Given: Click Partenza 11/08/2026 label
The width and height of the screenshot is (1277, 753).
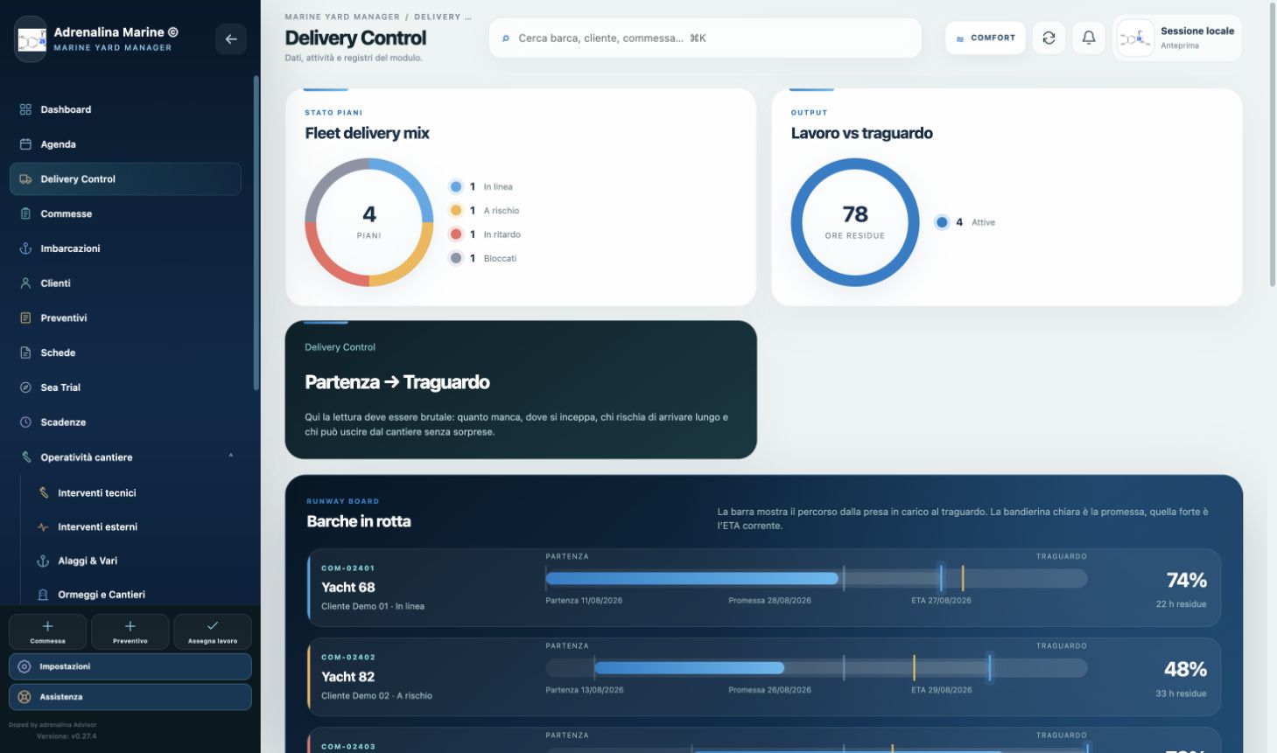Looking at the screenshot, I should [x=585, y=601].
